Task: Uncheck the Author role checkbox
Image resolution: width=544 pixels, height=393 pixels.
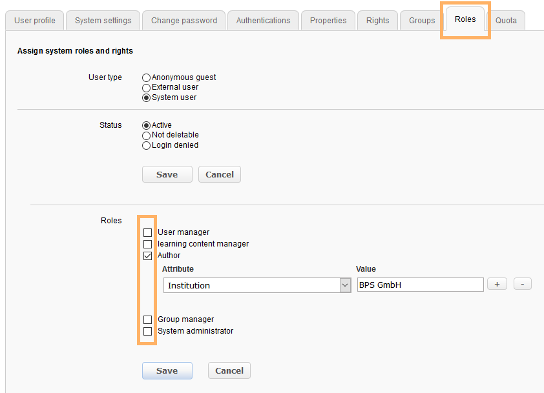Action: pyautogui.click(x=147, y=256)
